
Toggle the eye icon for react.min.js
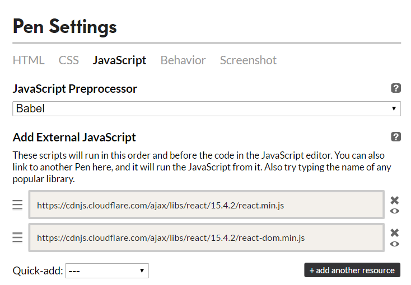click(395, 211)
